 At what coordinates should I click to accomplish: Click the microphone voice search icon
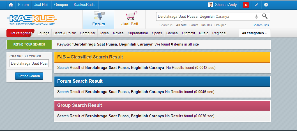point(256,17)
